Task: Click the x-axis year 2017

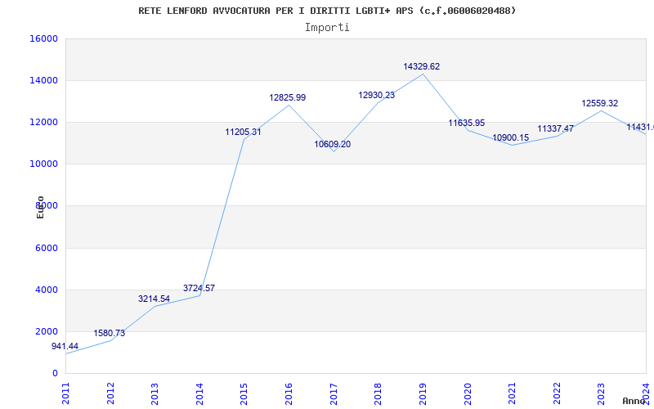Action: click(x=334, y=394)
